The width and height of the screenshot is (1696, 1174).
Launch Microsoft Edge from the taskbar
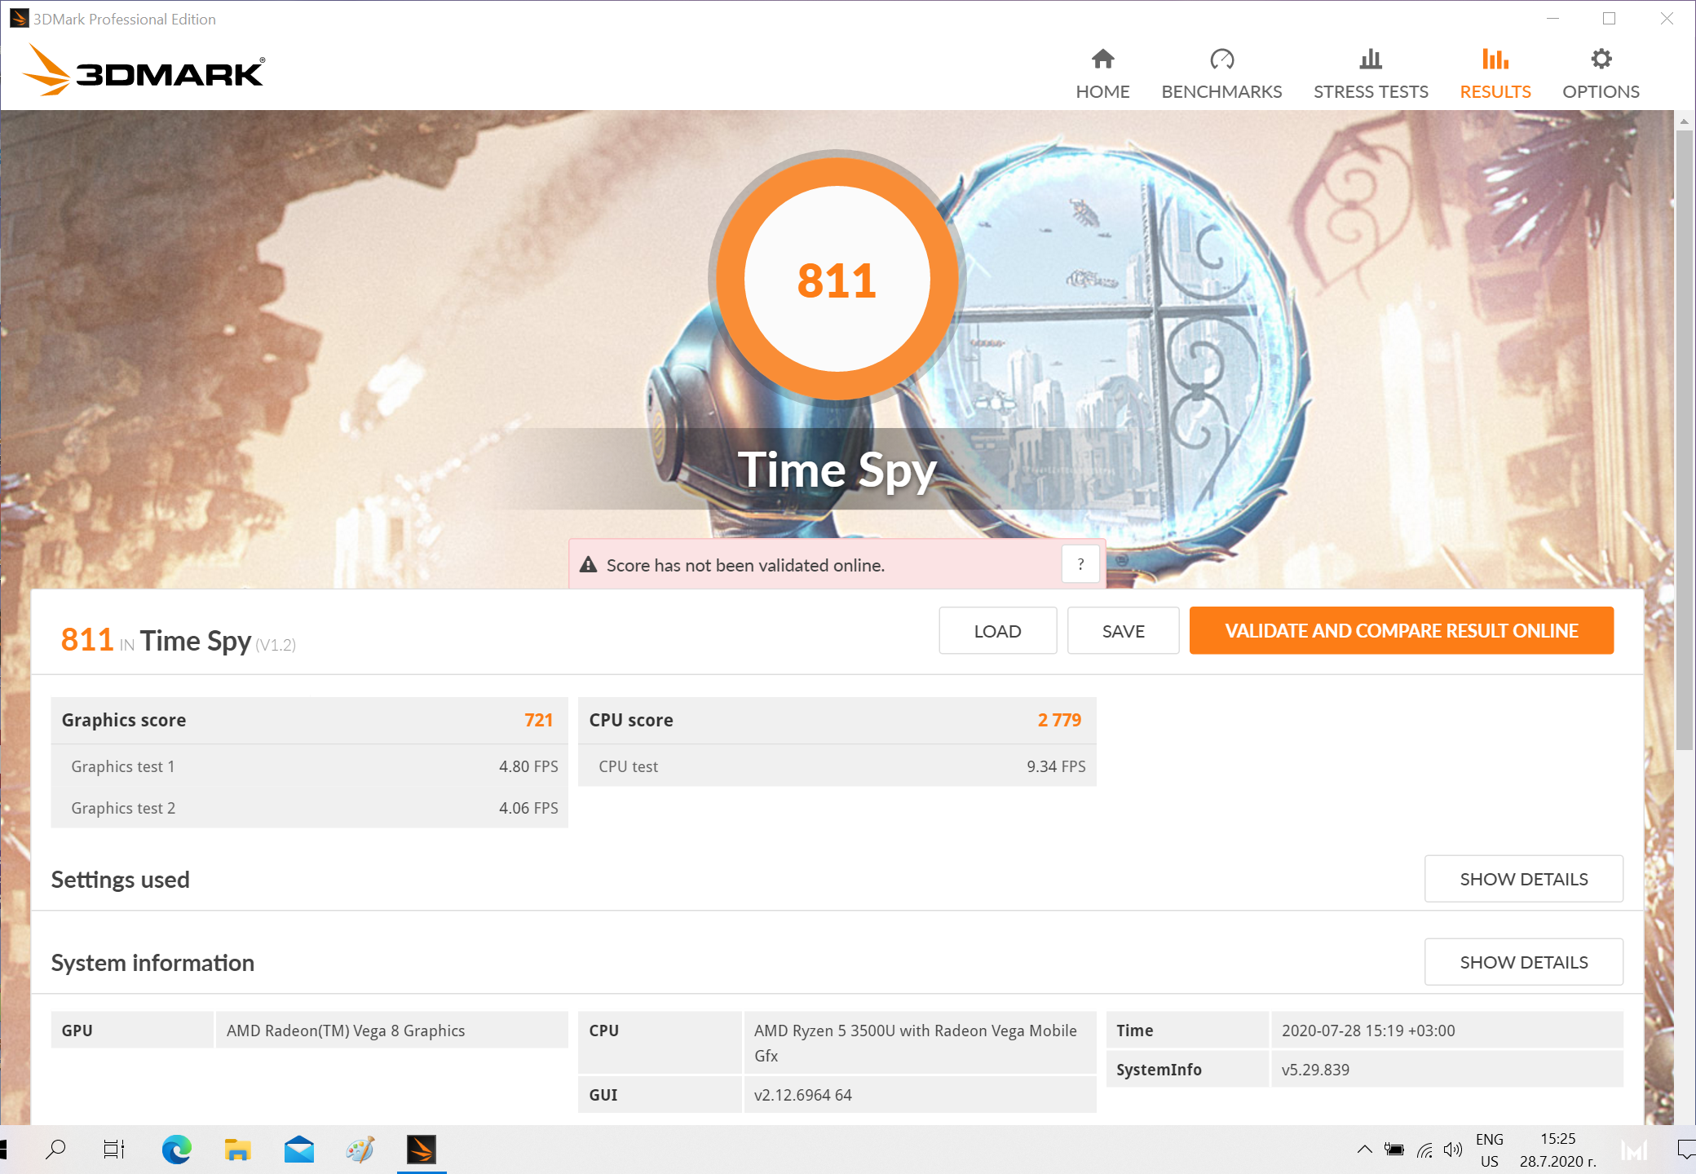coord(176,1150)
